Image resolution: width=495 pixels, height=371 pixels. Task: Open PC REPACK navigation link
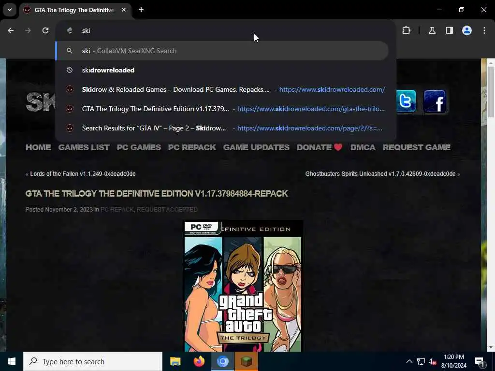tap(192, 147)
